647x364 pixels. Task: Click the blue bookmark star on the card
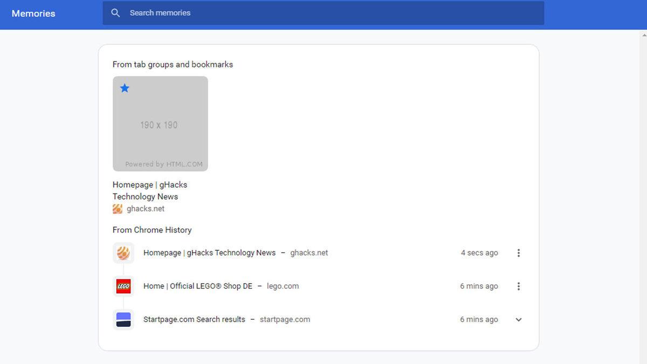[125, 88]
